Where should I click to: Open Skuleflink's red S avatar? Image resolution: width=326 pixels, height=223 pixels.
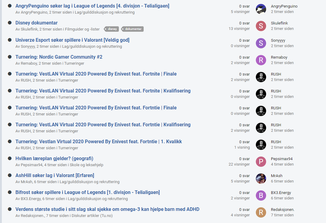pos(261,26)
